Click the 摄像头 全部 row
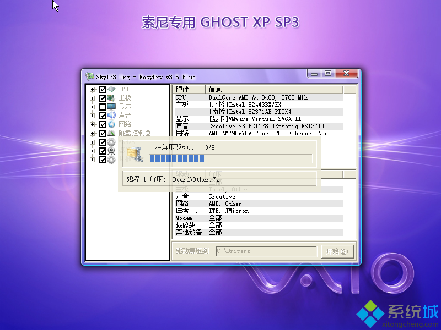This screenshot has width=441, height=330. 258,225
